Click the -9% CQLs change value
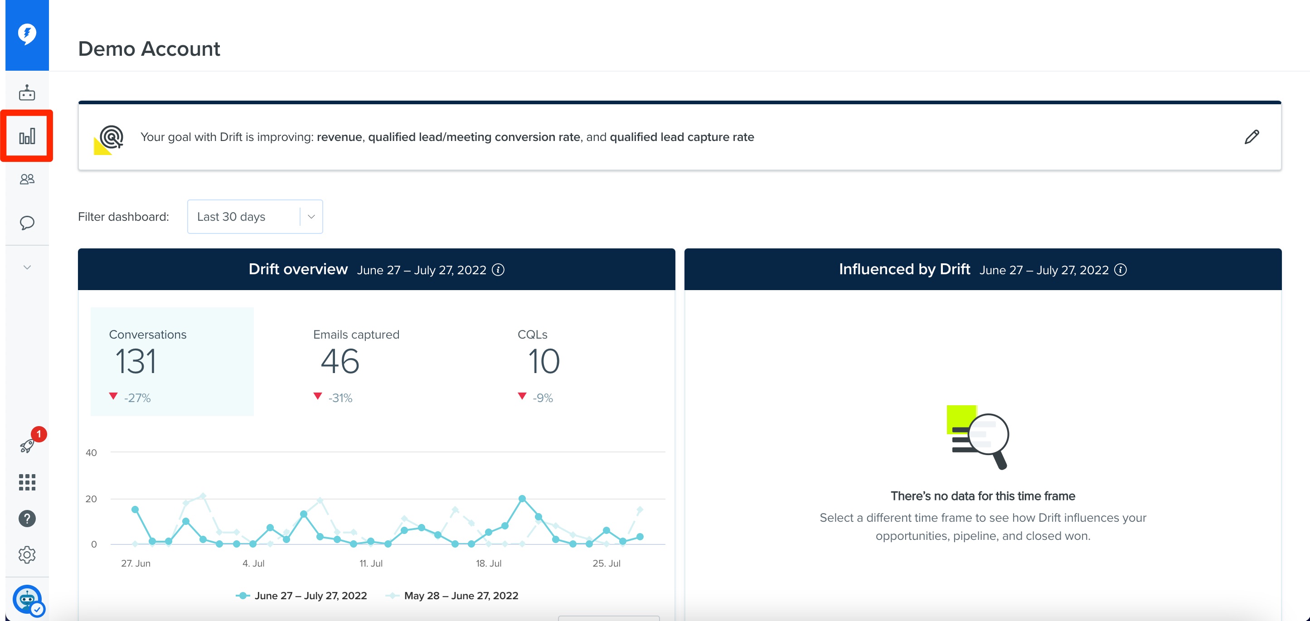This screenshot has height=621, width=1310. (543, 398)
